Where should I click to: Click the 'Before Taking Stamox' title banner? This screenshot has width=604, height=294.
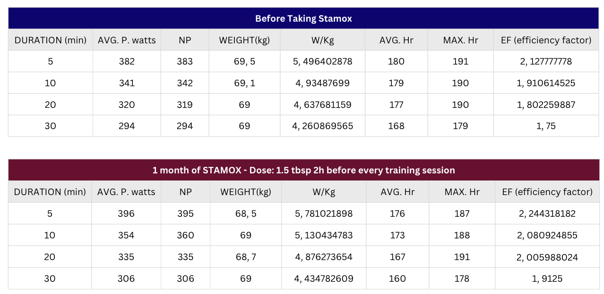tap(303, 19)
